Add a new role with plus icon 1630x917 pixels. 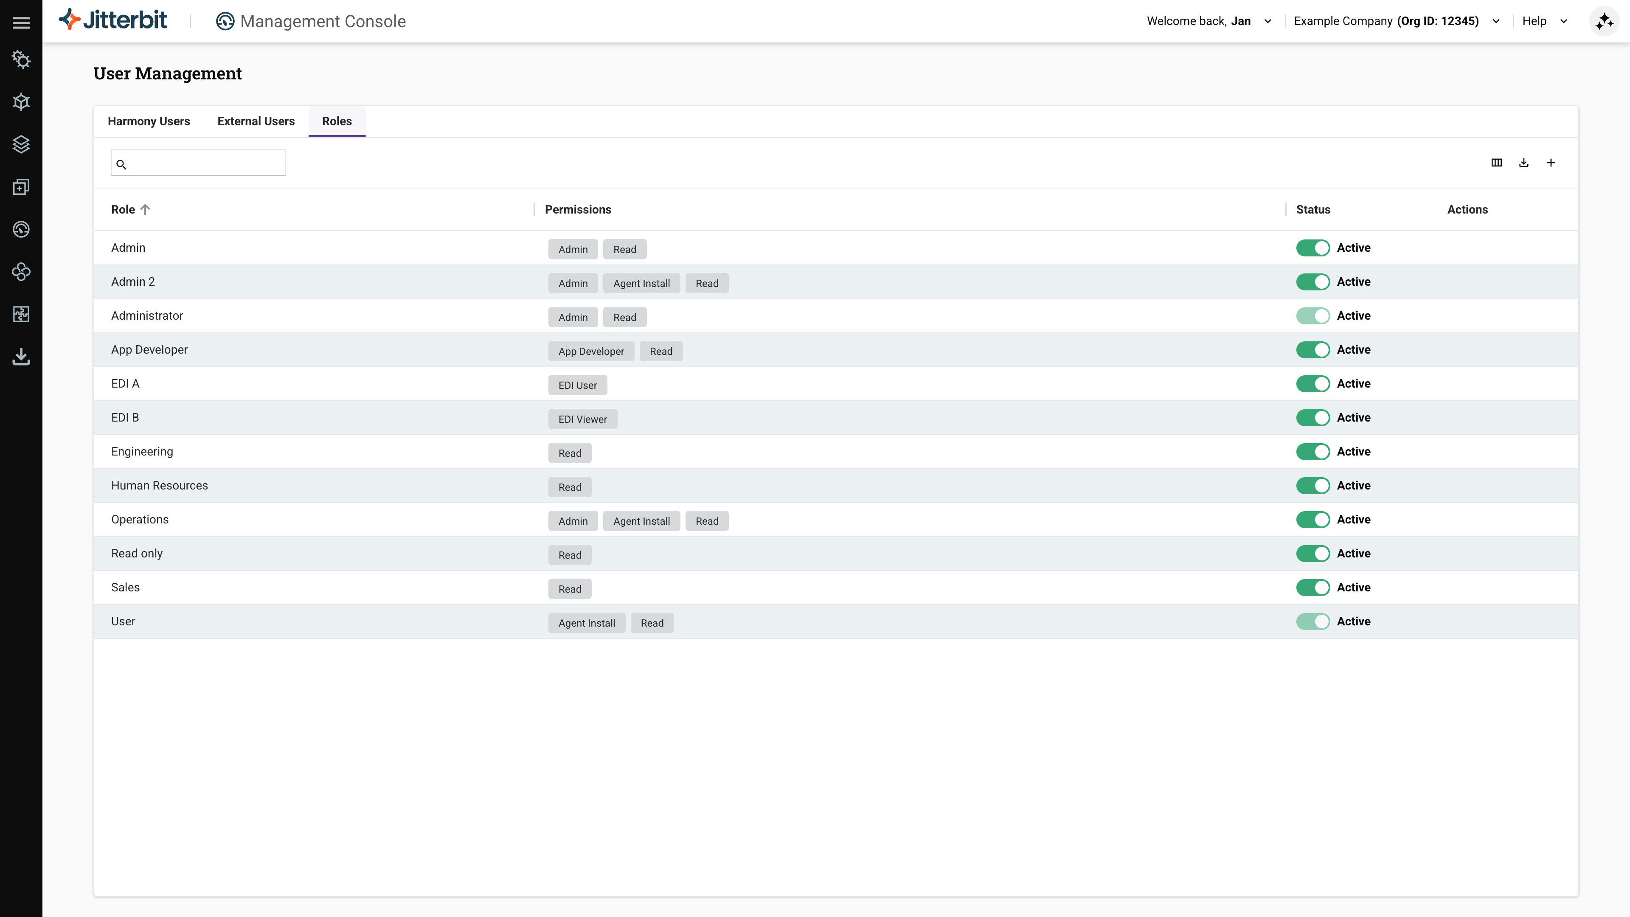1551,163
